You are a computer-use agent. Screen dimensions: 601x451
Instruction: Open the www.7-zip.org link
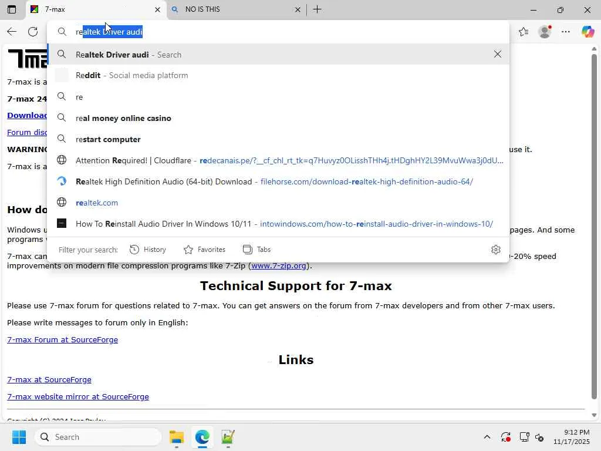click(279, 266)
